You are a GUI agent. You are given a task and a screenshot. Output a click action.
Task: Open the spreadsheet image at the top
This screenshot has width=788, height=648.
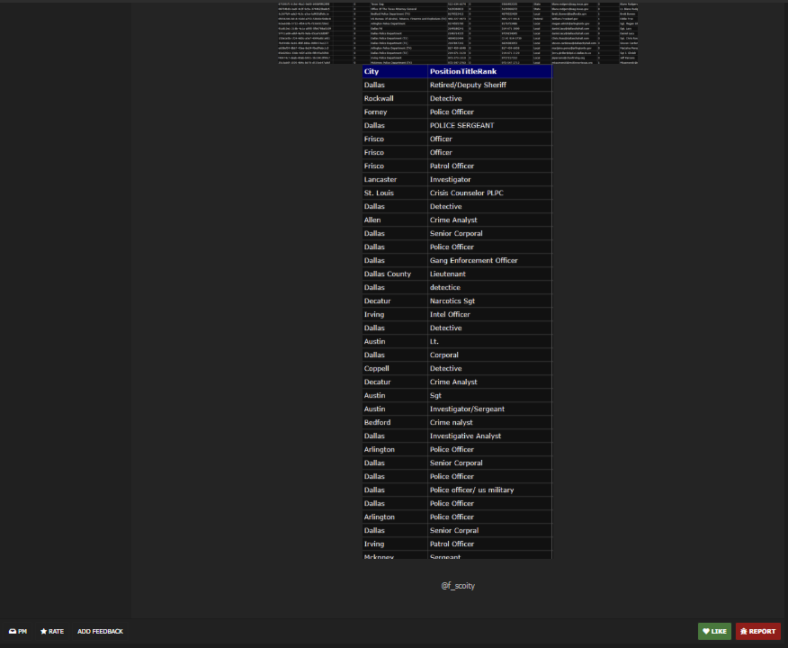pyautogui.click(x=458, y=32)
